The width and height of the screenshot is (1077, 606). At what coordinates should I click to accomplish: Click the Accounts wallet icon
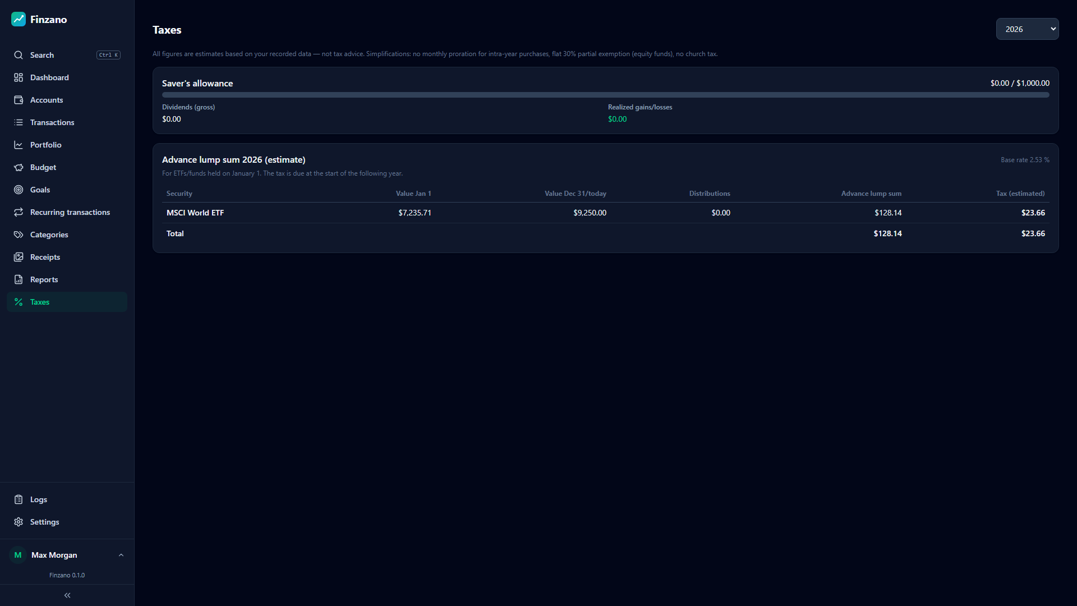(x=19, y=100)
